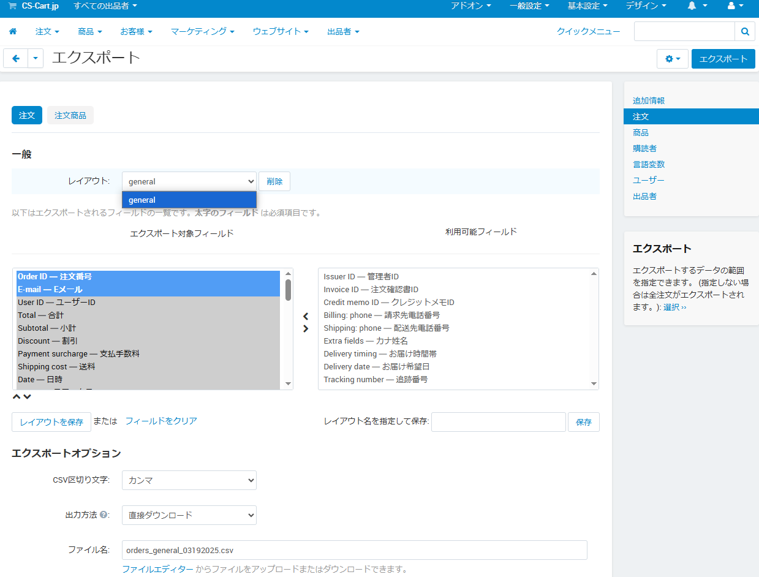Open the マーケティング menu
The image size is (759, 577).
tap(202, 31)
